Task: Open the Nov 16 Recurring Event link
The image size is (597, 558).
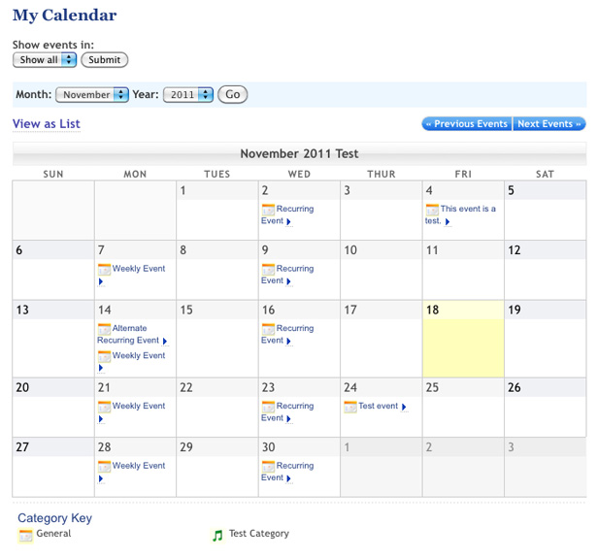Action: click(x=287, y=334)
